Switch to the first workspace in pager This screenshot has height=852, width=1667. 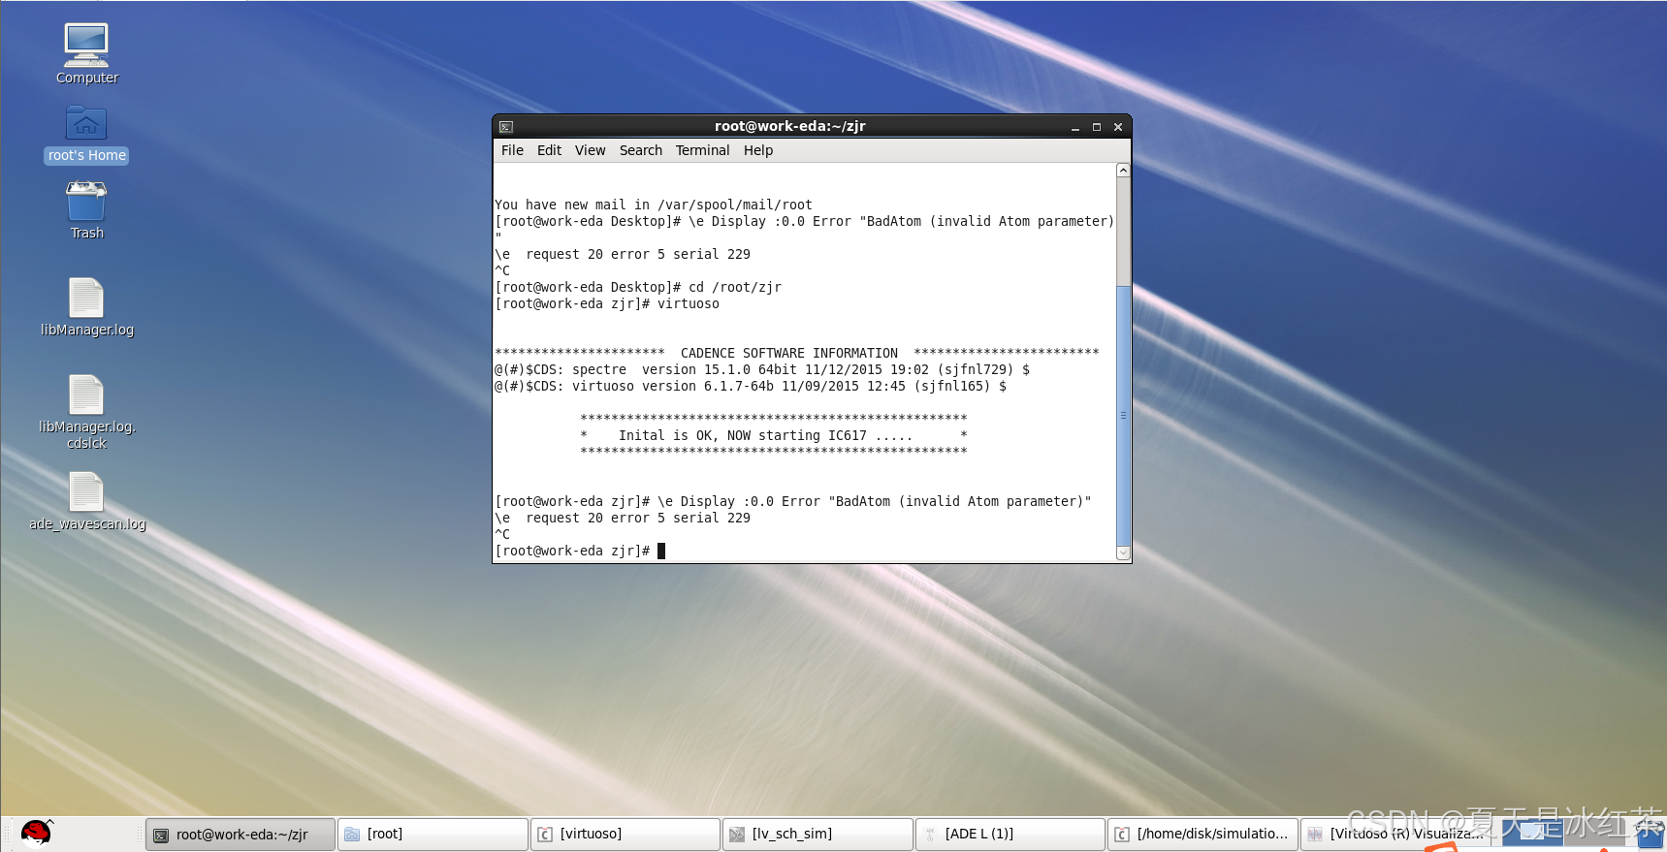point(1532,834)
